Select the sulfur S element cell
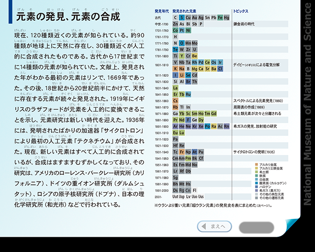 click(182, 18)
